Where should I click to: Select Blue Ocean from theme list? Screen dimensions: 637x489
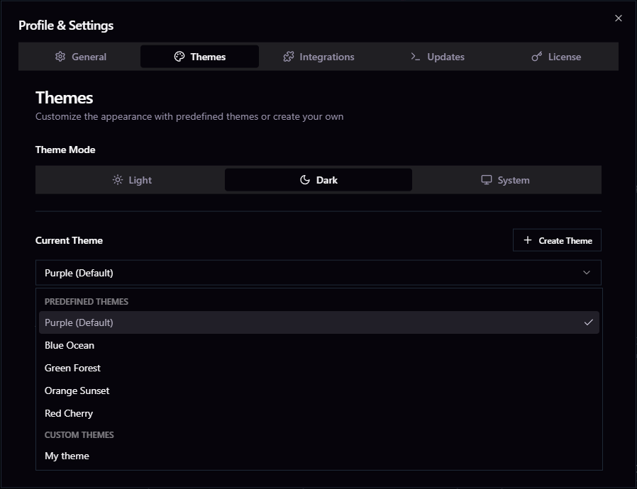70,345
